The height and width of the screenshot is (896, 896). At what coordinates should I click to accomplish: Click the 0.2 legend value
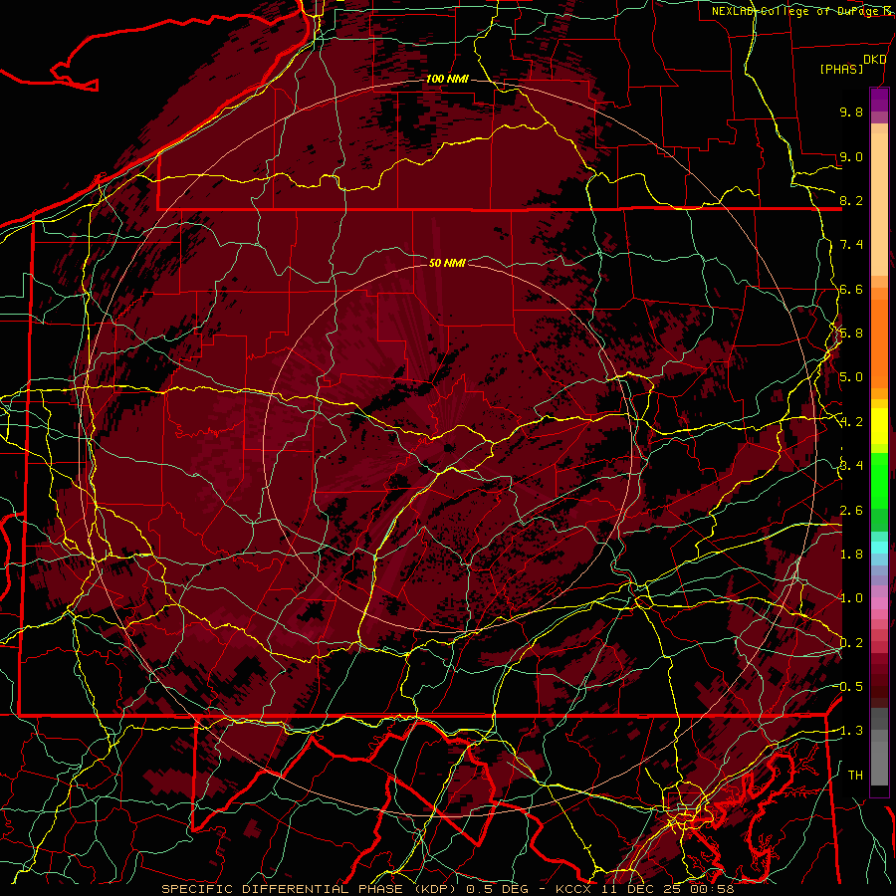click(x=851, y=643)
